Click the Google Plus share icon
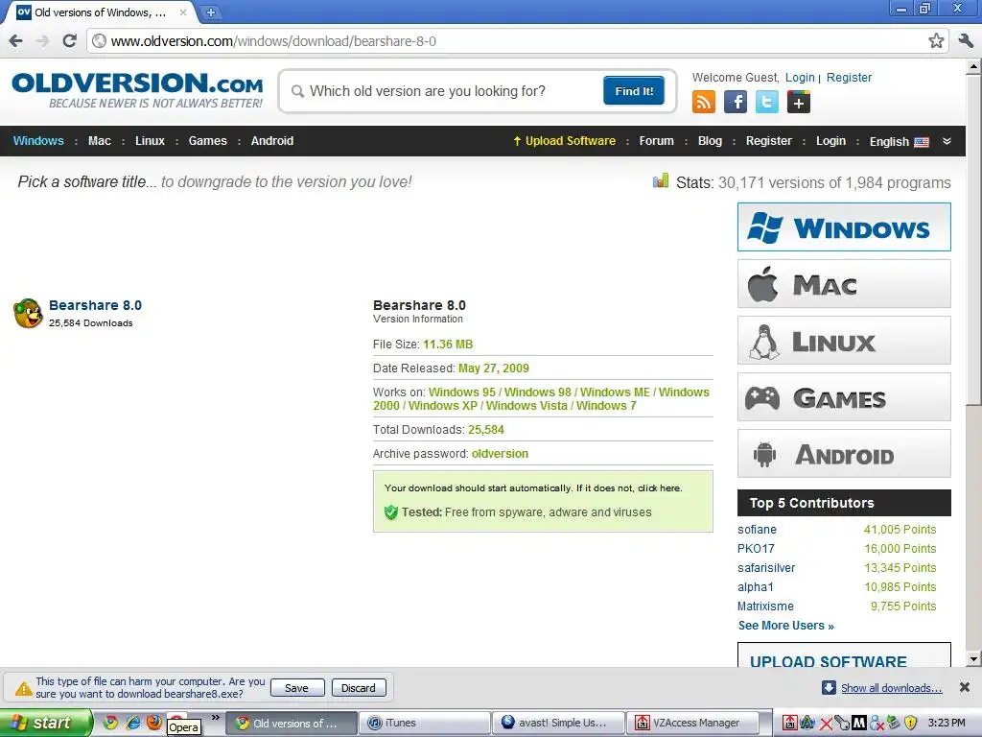Screen dimensions: 982x737 point(799,102)
